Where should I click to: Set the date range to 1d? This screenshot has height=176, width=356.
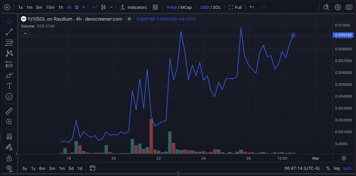tap(80, 168)
